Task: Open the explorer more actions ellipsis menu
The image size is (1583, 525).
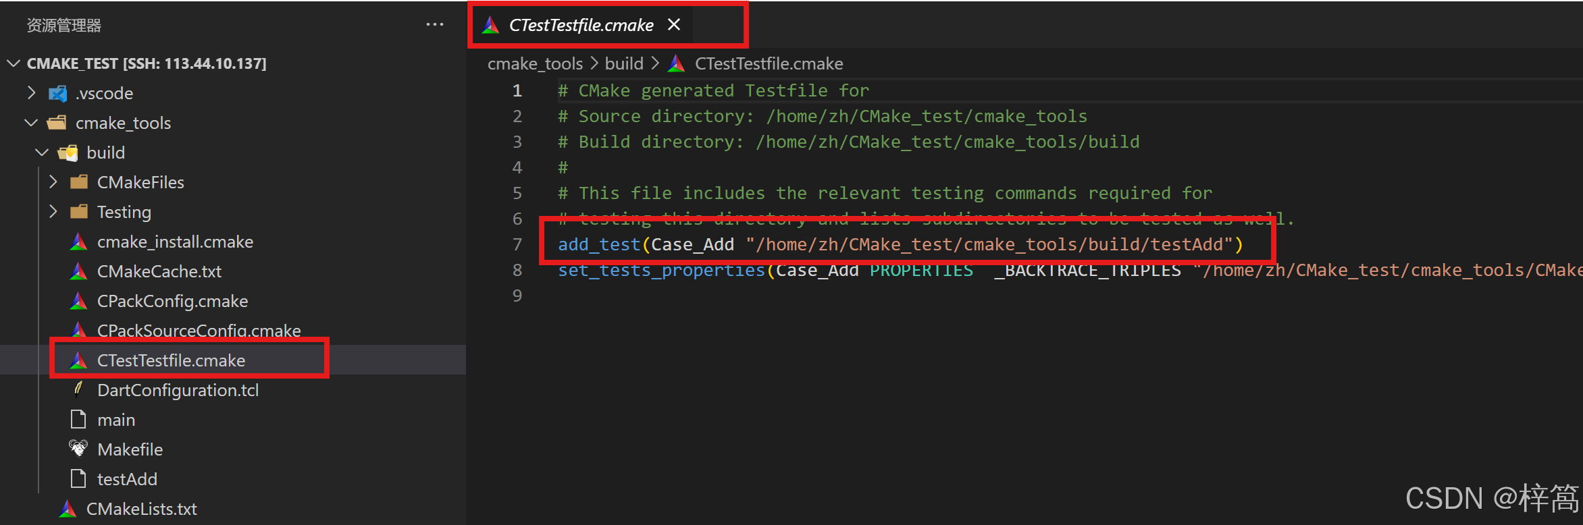Action: click(435, 25)
